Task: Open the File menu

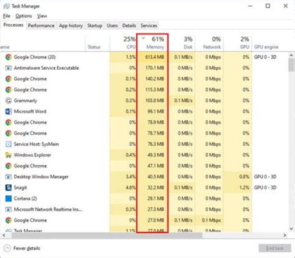Action: pos(6,16)
